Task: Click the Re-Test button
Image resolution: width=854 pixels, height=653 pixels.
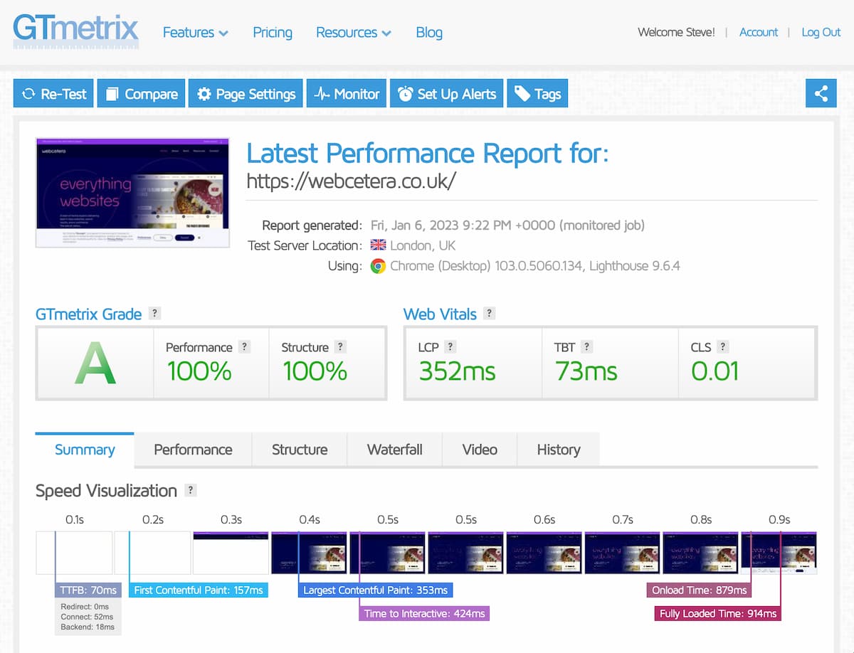Action: [x=53, y=93]
